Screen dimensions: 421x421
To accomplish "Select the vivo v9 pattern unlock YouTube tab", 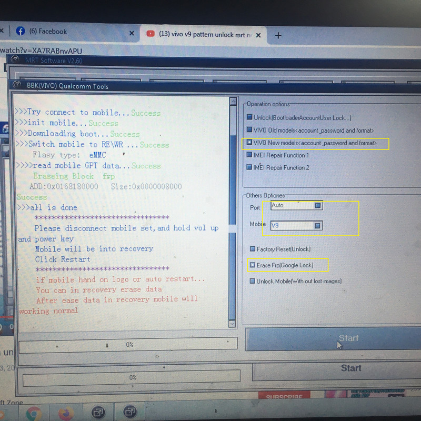I will click(x=204, y=34).
